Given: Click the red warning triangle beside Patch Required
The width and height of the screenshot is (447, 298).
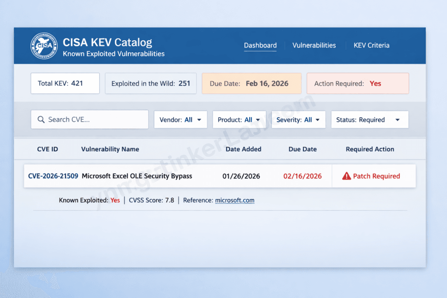Looking at the screenshot, I should click(349, 176).
